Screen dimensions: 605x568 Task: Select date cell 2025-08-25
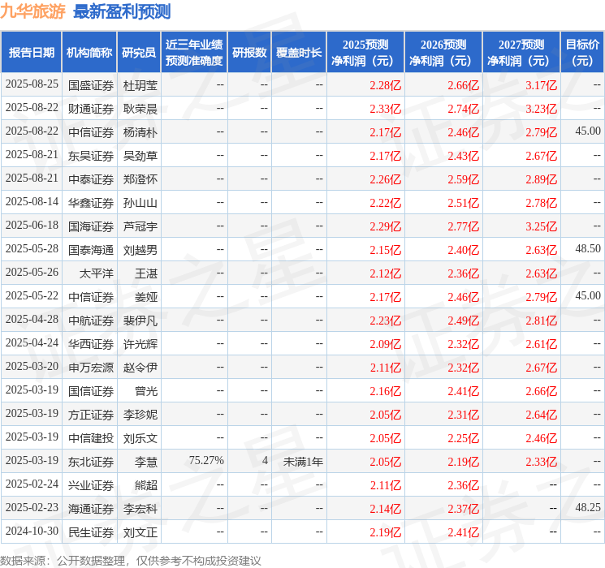[x=32, y=84]
